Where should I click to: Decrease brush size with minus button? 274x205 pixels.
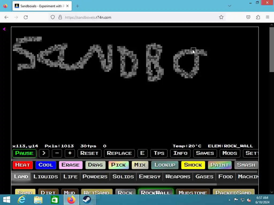[x=57, y=153]
